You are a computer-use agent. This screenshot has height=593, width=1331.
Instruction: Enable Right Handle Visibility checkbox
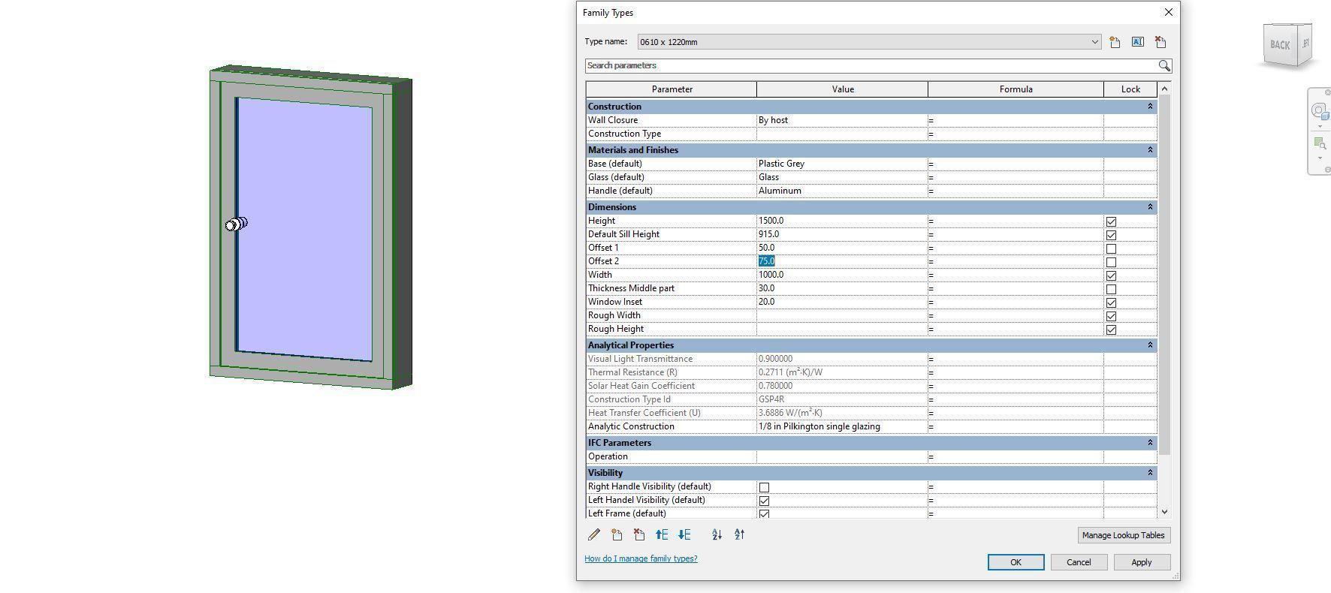764,487
